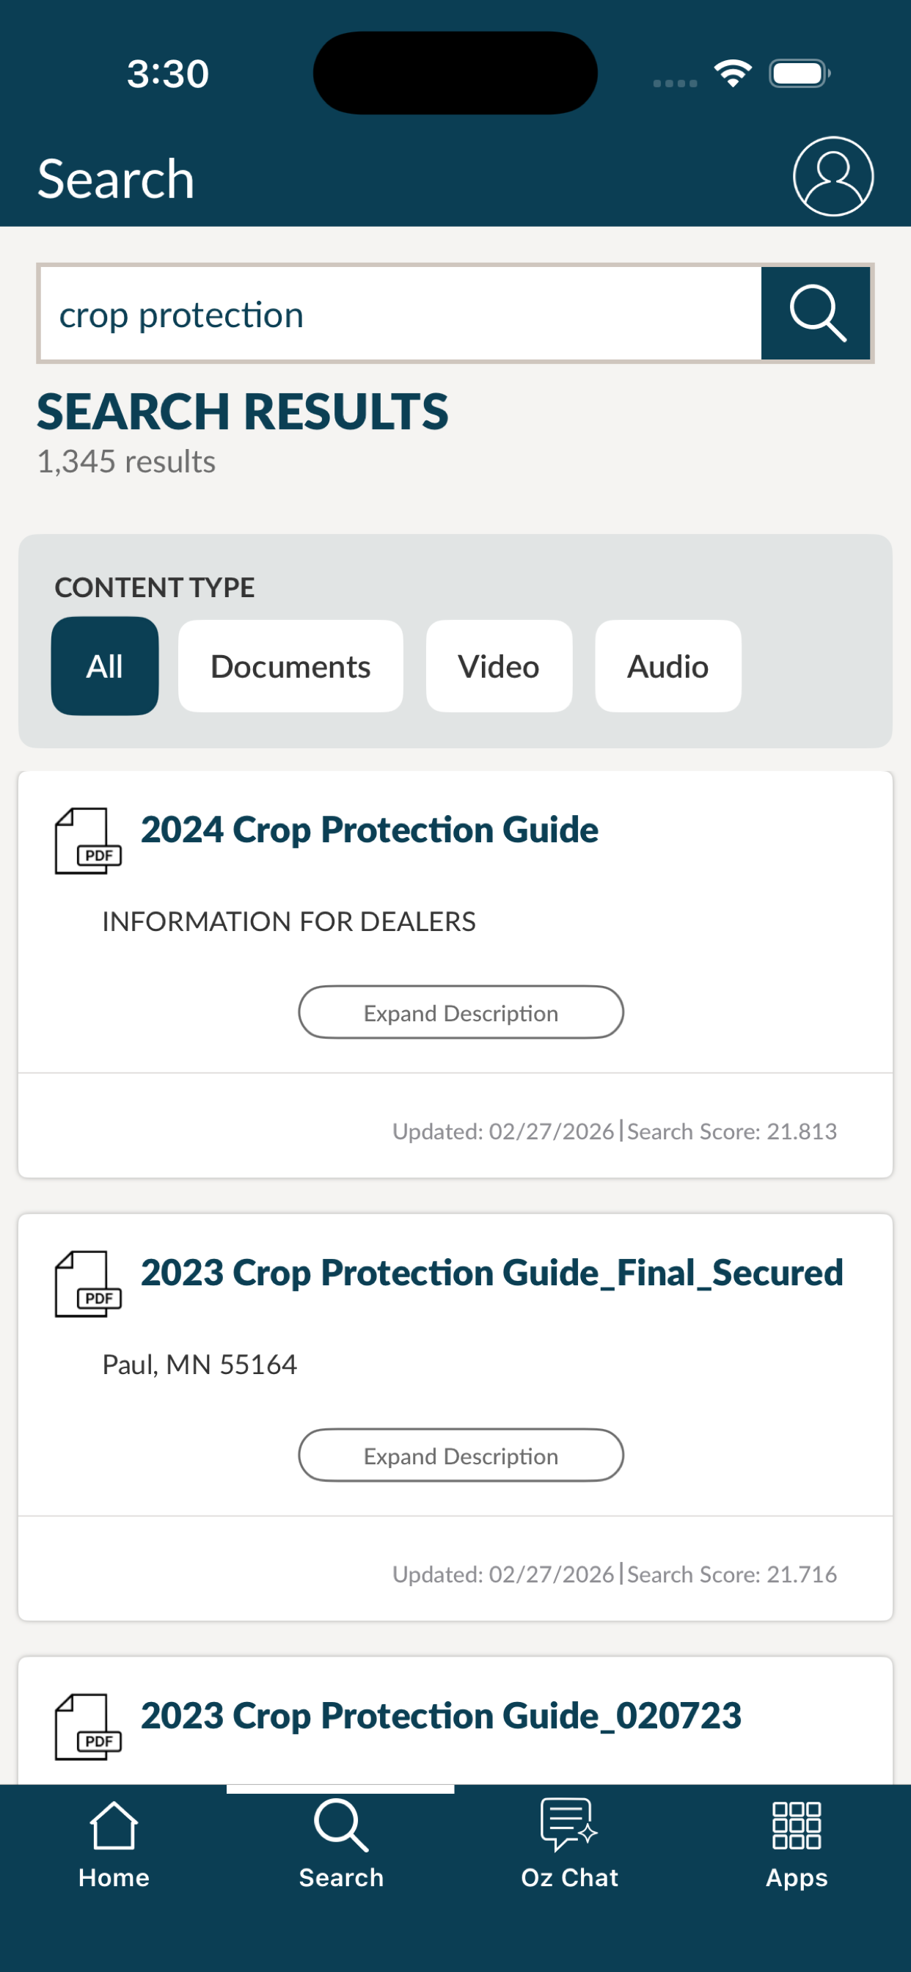This screenshot has height=1972, width=911.
Task: Open 2023 Crop Protection Guide_Final_Secured link
Action: point(492,1273)
